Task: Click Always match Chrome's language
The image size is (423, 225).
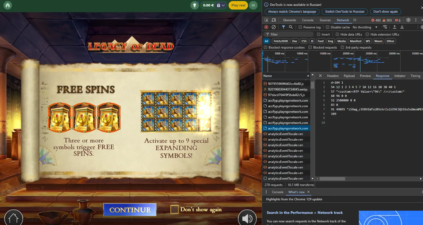Action: pyautogui.click(x=292, y=12)
